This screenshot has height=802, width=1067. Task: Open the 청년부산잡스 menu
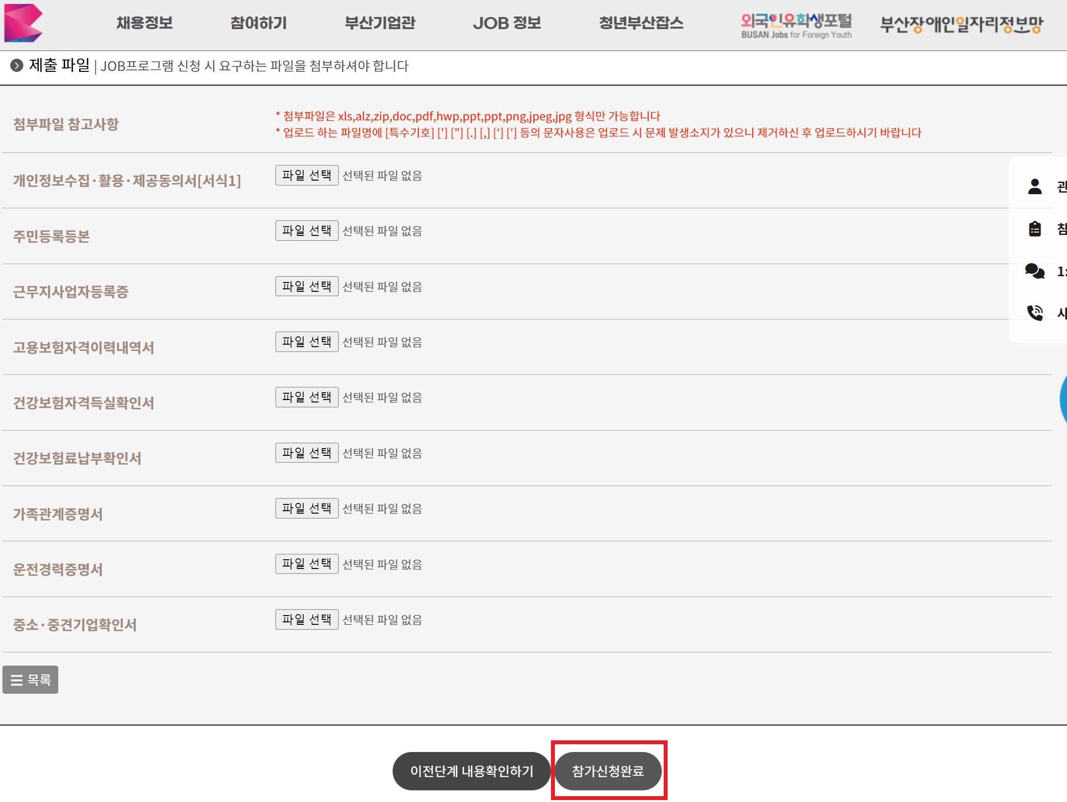click(641, 23)
